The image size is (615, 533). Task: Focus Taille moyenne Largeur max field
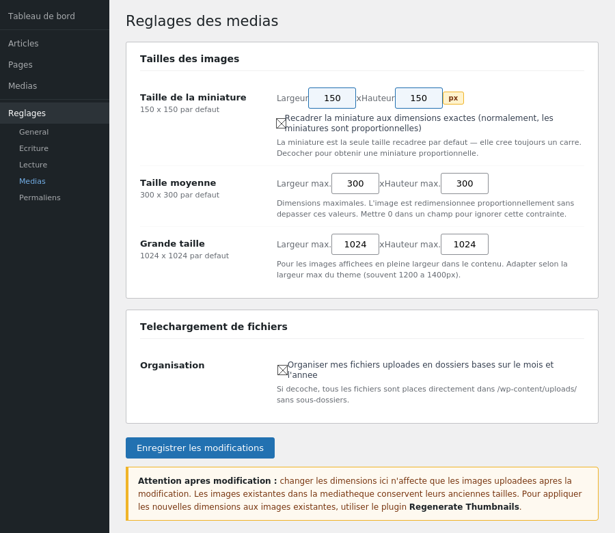[355, 184]
